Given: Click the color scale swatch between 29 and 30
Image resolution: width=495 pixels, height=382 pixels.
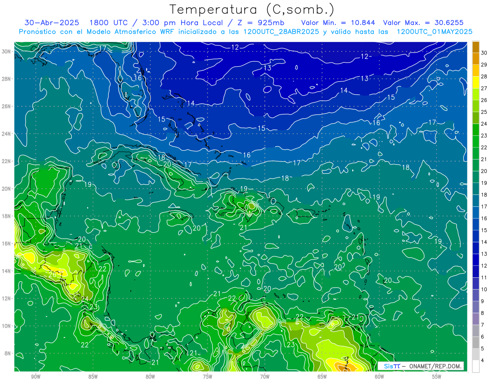Looking at the screenshot, I should tap(476, 59).
